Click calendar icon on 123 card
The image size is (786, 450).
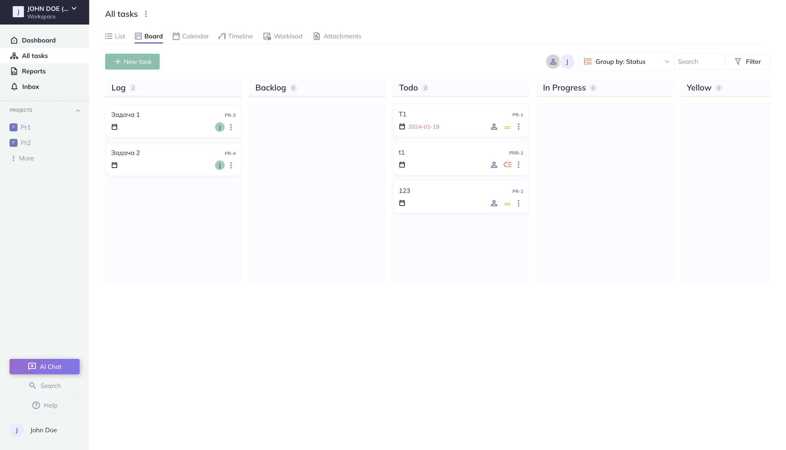coord(402,203)
